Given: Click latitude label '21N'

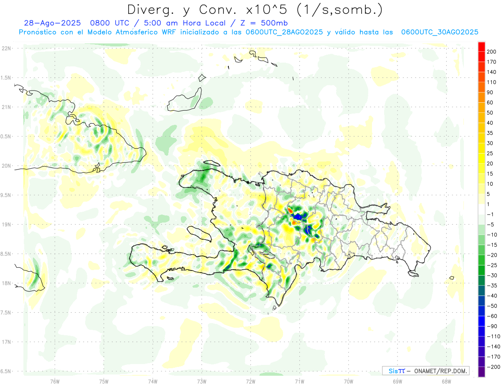Looking at the screenshot, I should (6, 107).
